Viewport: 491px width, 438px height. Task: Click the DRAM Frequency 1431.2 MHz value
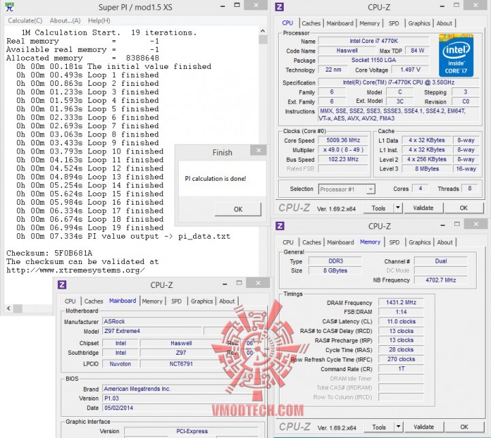click(401, 302)
